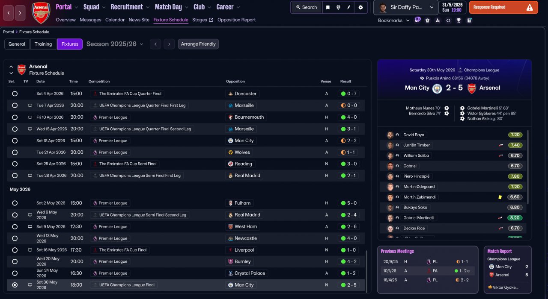Open the Season 2025/26 dropdown
The image size is (548, 299).
click(115, 44)
